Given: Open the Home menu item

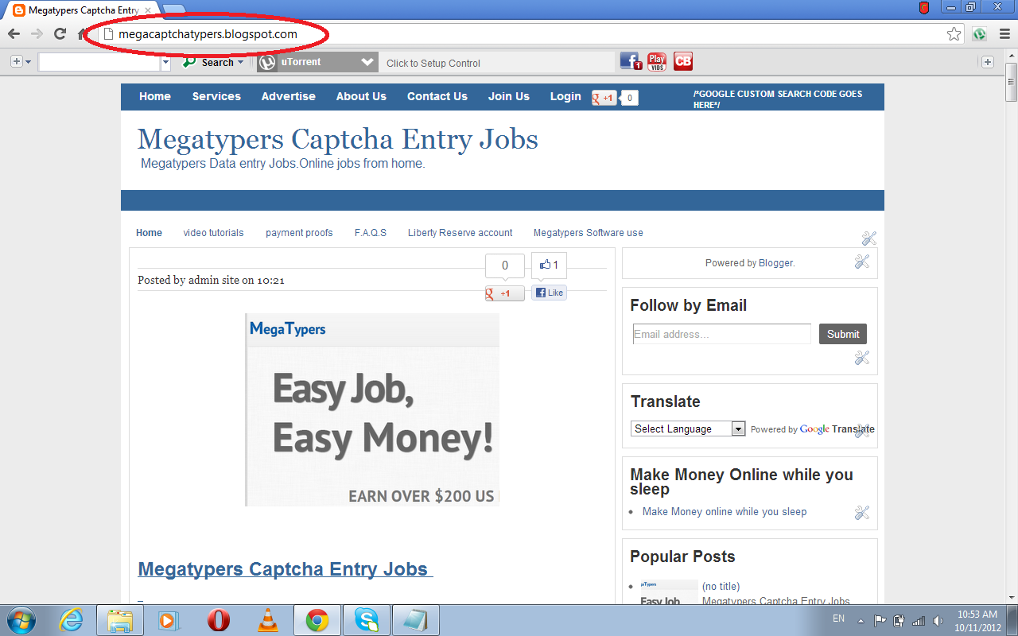Looking at the screenshot, I should pos(155,96).
